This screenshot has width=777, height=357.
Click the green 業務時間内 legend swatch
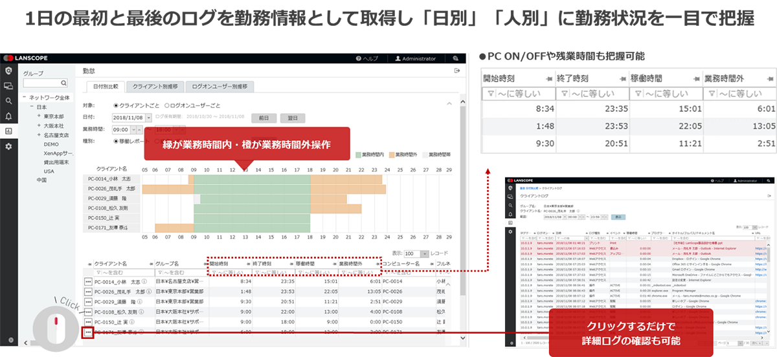click(358, 155)
